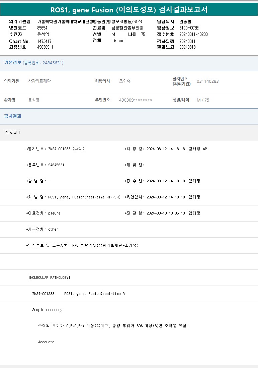Viewport: 258px width, 368px height.
Task: Click the 고유번호 value 490309-1
Action: (x=45, y=47)
